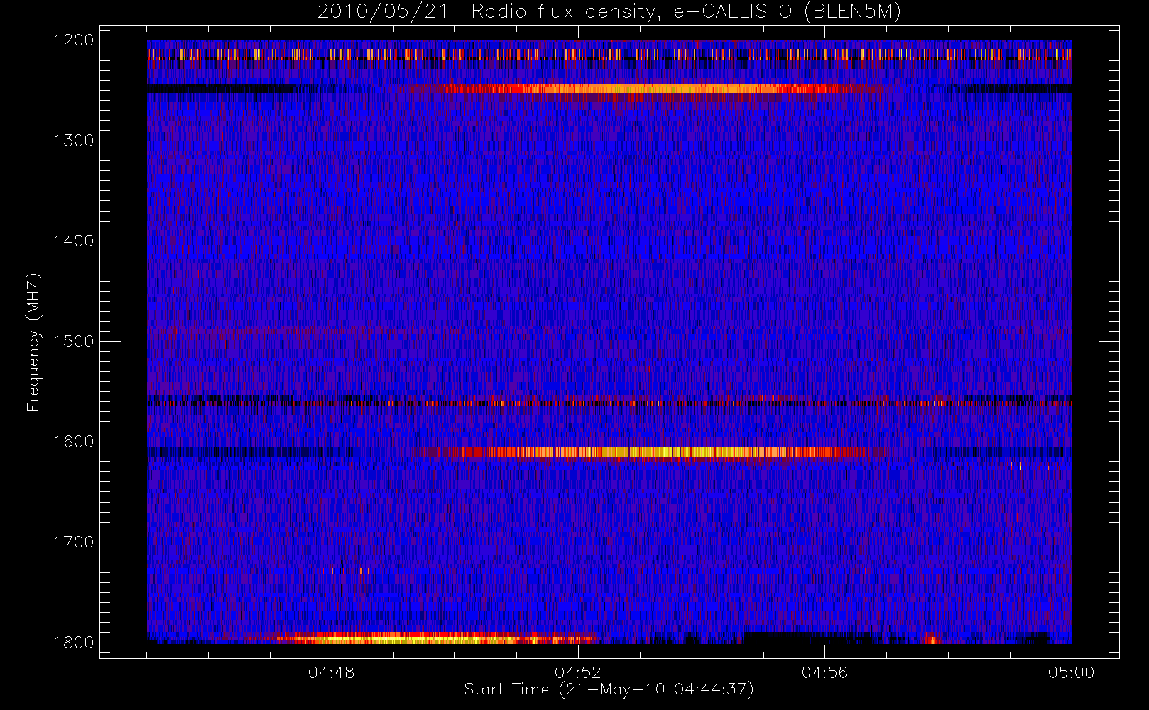Click the 1300 frequency tick label
Screen dimensions: 1149x710
point(74,141)
